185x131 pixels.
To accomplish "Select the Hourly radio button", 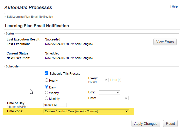I will (46, 80).
